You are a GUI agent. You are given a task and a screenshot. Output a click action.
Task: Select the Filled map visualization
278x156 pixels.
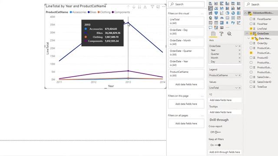pos(216,18)
